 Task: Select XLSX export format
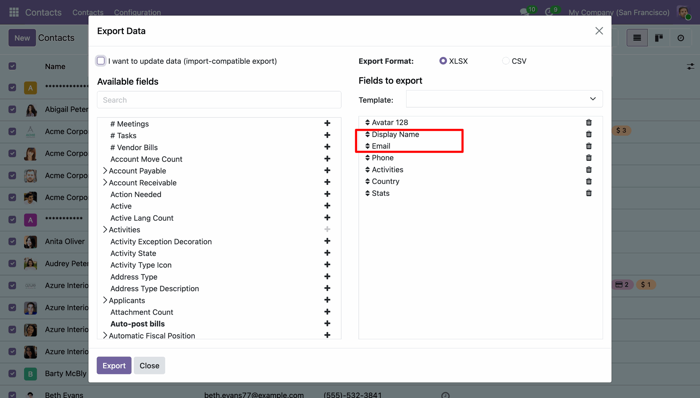(443, 61)
